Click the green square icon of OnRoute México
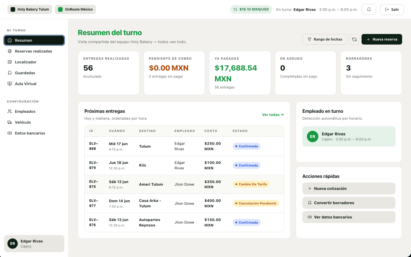Viewport: 411px width, 257px height. 60,9
